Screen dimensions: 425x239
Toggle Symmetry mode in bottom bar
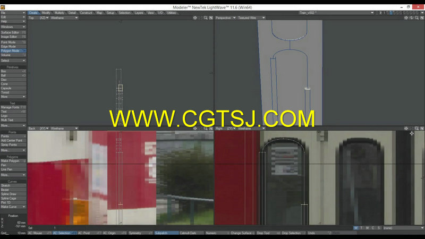pos(140,233)
